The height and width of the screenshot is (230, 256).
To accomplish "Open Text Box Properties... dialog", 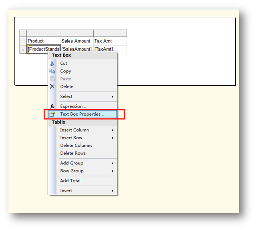I will (83, 114).
